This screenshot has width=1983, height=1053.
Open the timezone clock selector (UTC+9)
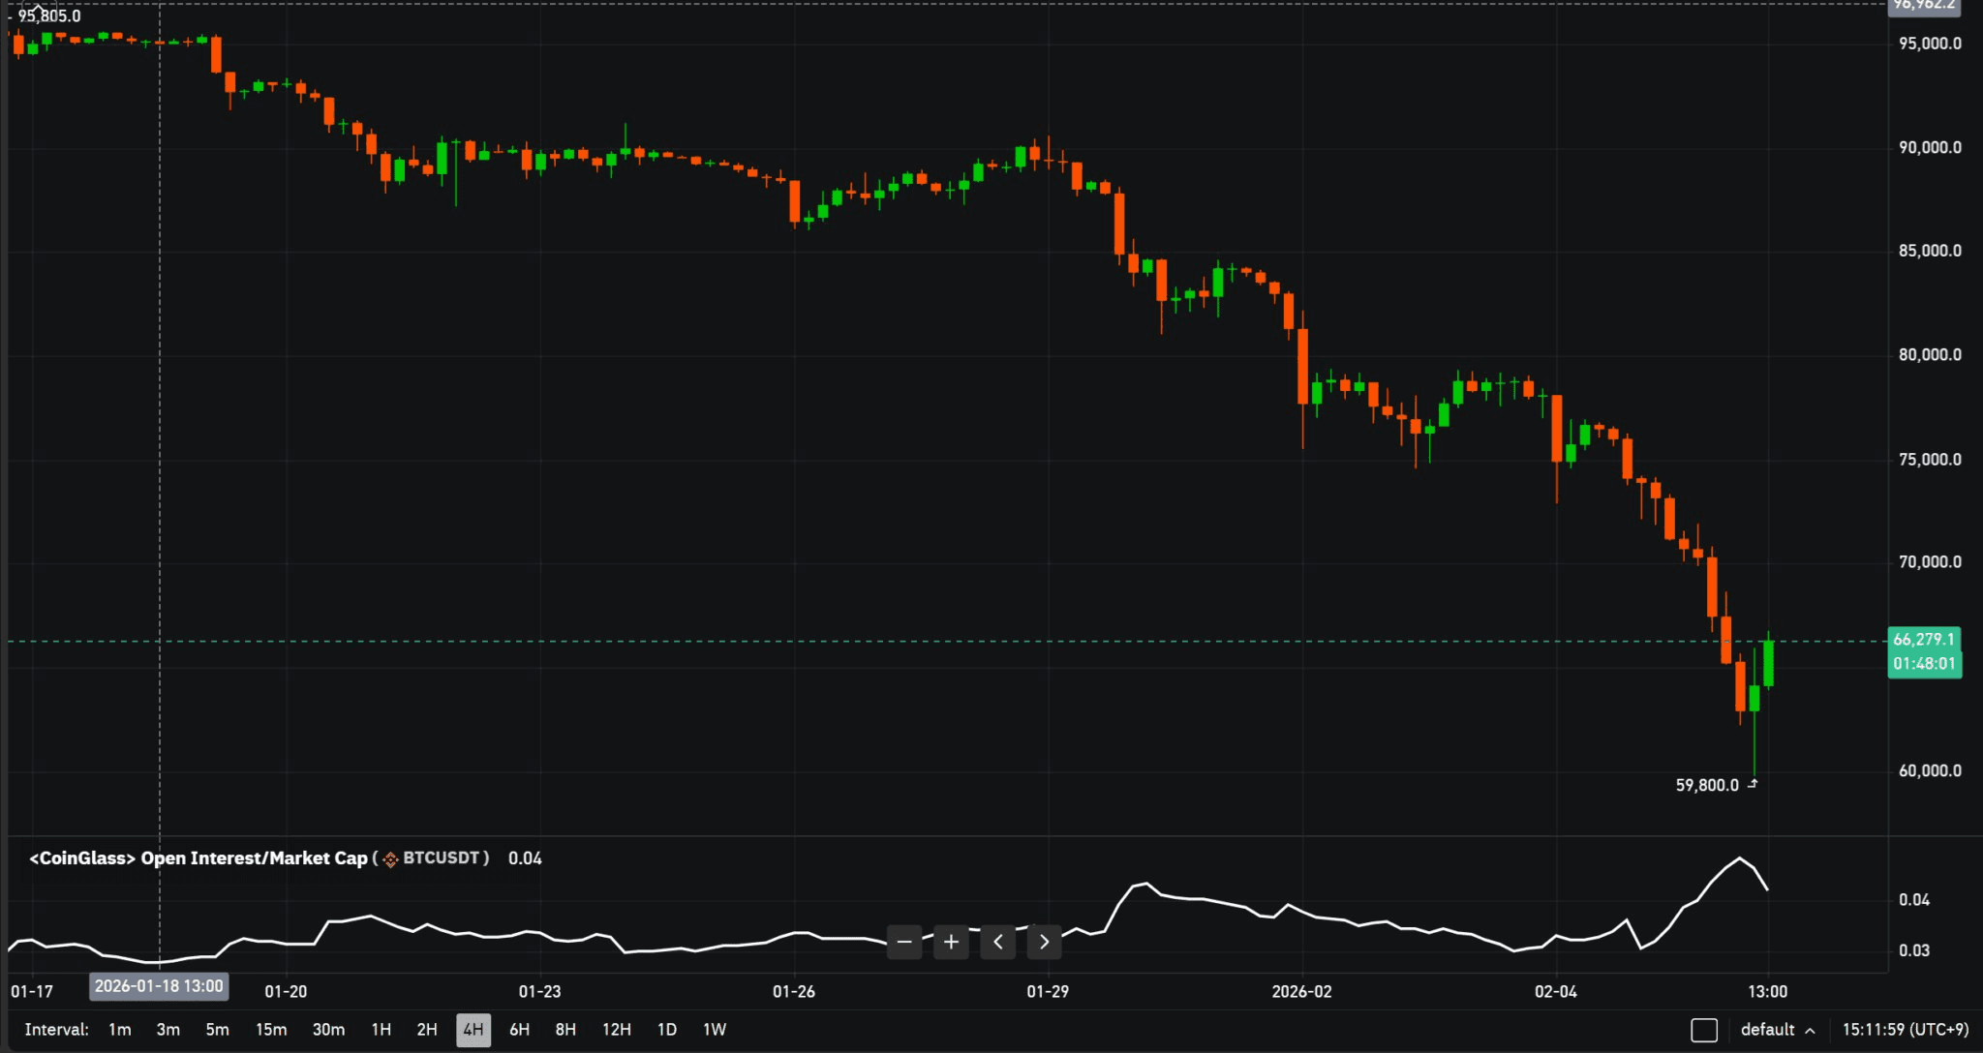pos(1905,1030)
